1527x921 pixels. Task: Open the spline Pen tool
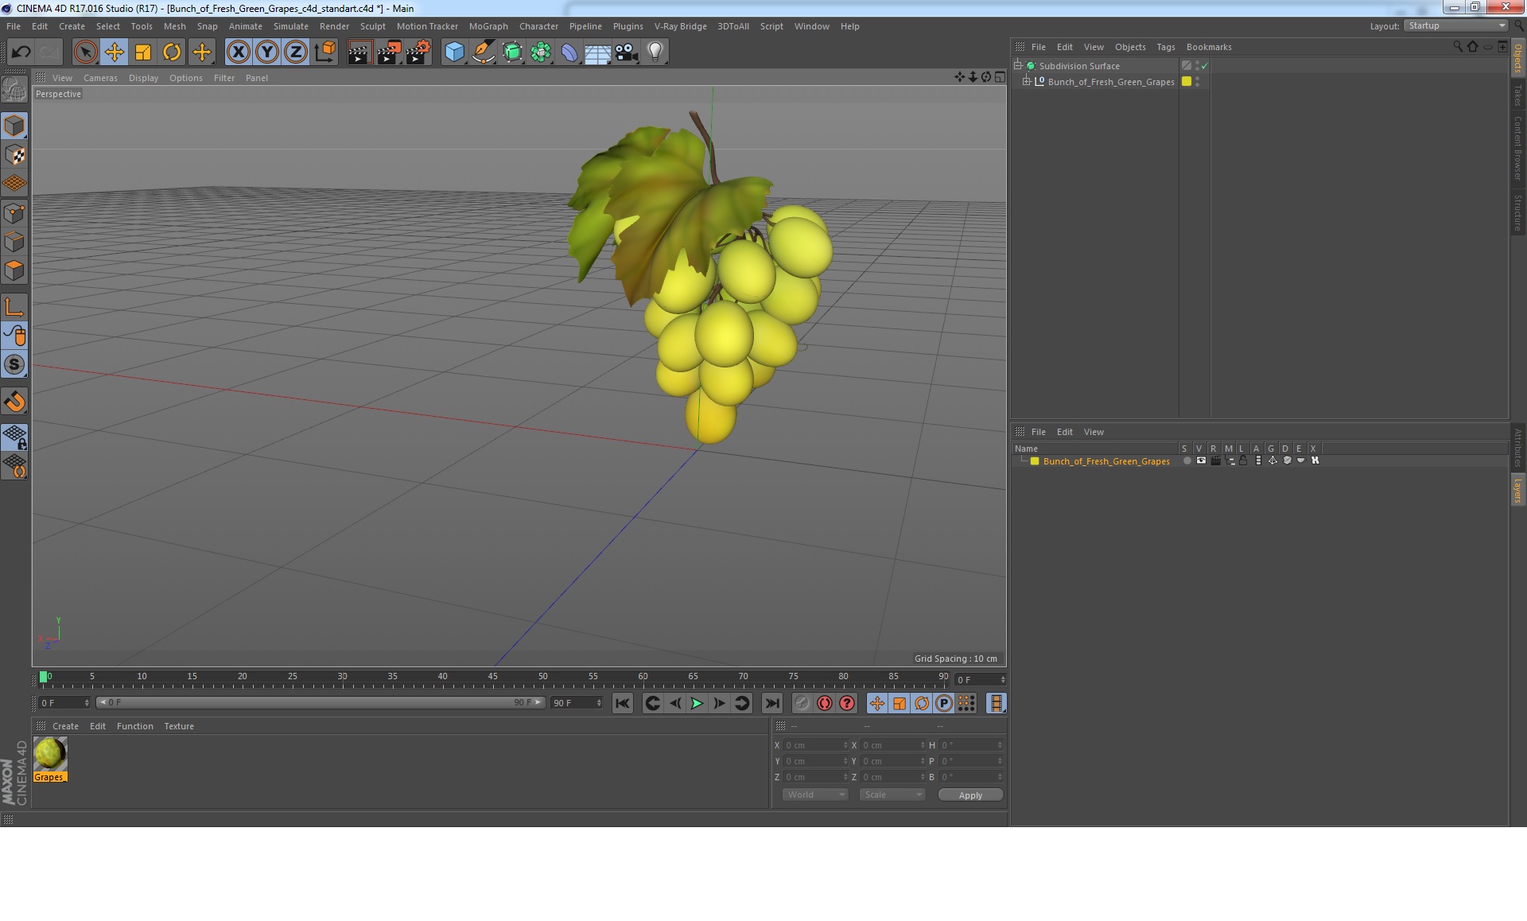484,52
